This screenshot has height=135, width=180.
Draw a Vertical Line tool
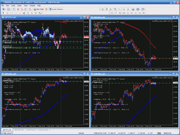[12, 13]
